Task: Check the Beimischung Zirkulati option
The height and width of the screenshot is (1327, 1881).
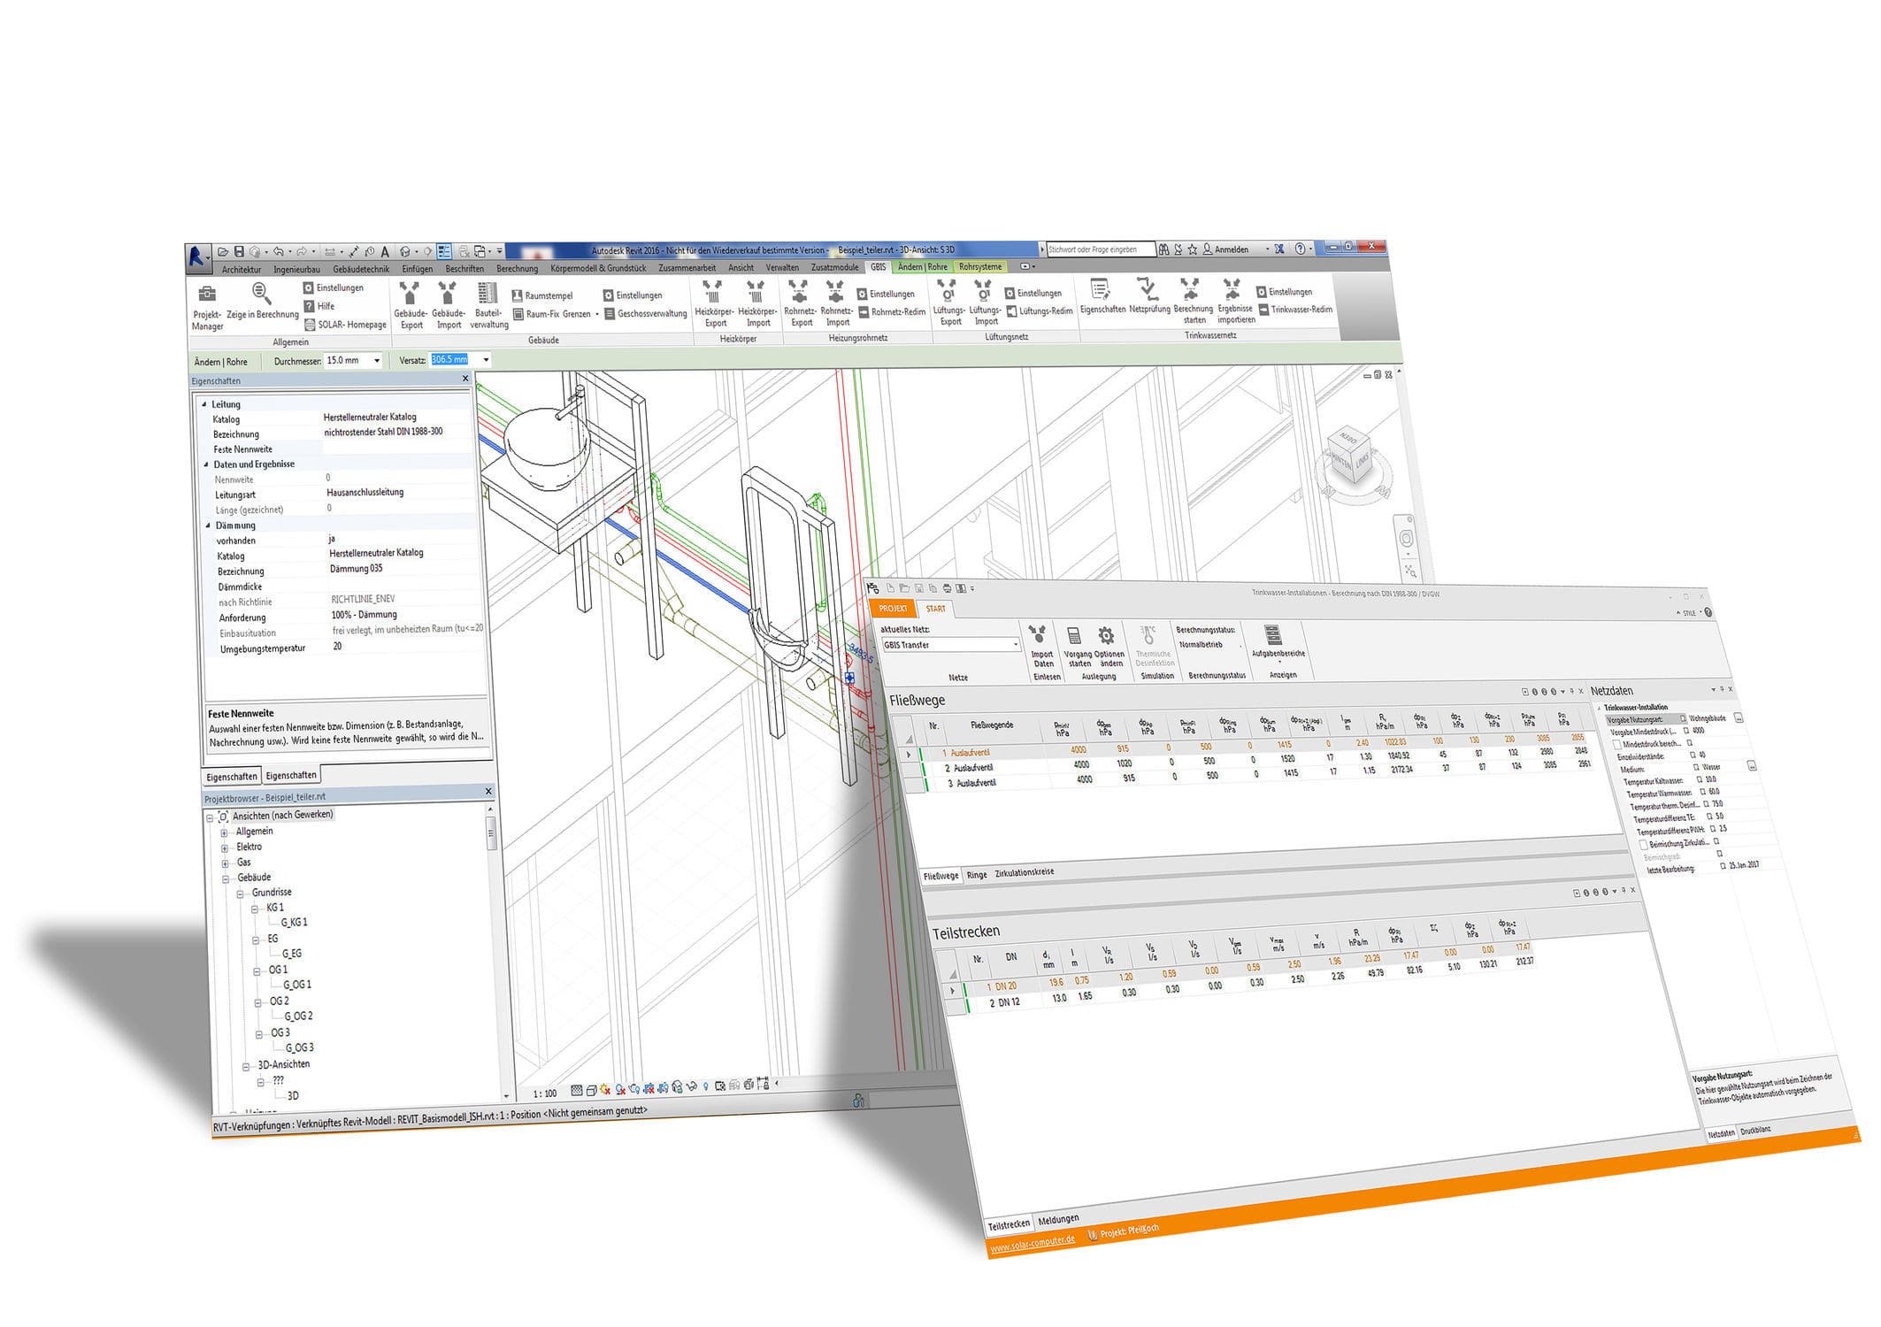Action: [1643, 843]
